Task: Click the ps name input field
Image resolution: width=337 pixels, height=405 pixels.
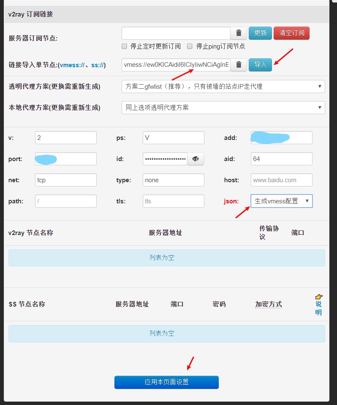Action: point(173,138)
